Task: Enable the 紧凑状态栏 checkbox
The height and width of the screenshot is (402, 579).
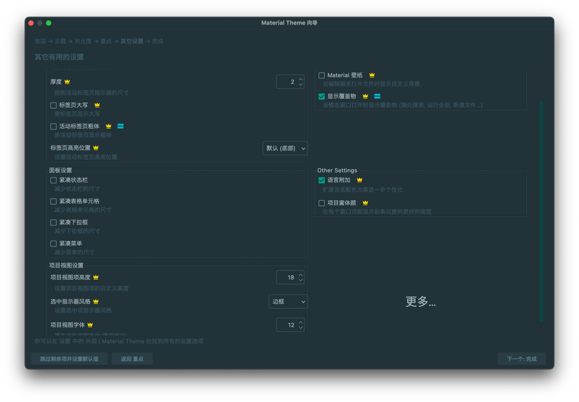Action: click(x=53, y=180)
